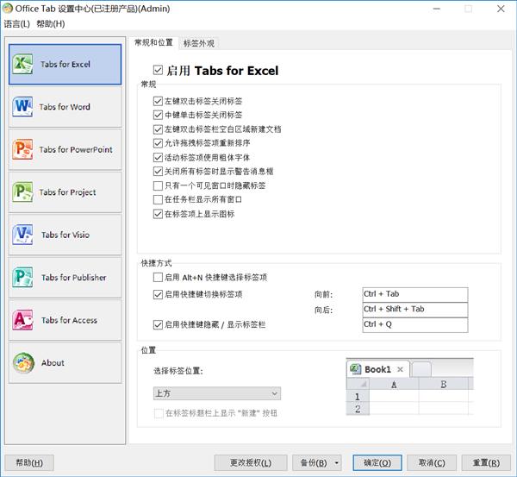Click the 向后 shortcut field Ctrl + Shift + Tab
517x477 pixels.
click(415, 310)
